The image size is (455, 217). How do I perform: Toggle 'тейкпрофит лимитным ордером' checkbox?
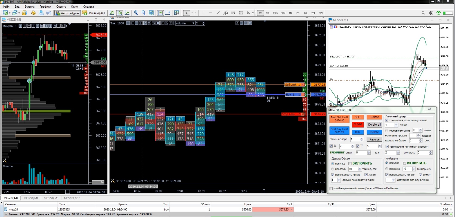coord(387,147)
